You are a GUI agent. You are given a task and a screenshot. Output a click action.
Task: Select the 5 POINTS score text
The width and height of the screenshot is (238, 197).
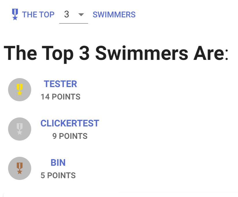tap(58, 176)
